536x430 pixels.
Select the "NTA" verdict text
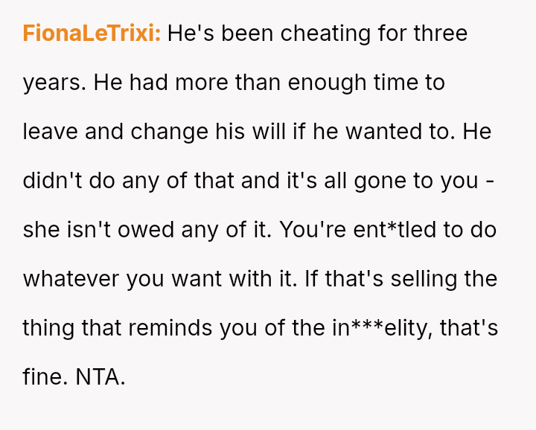(x=100, y=377)
